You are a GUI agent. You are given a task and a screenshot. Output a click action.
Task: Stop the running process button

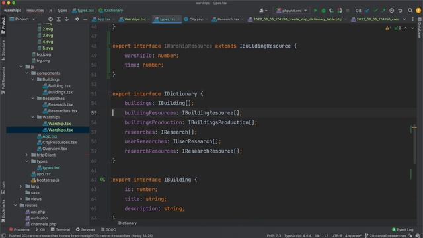tap(348, 11)
